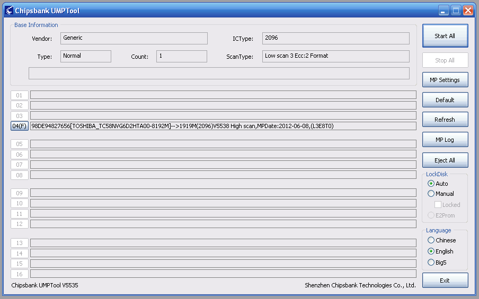Image resolution: width=479 pixels, height=299 pixels.
Task: Click the TOSHIBA flash info row text
Action: click(182, 126)
